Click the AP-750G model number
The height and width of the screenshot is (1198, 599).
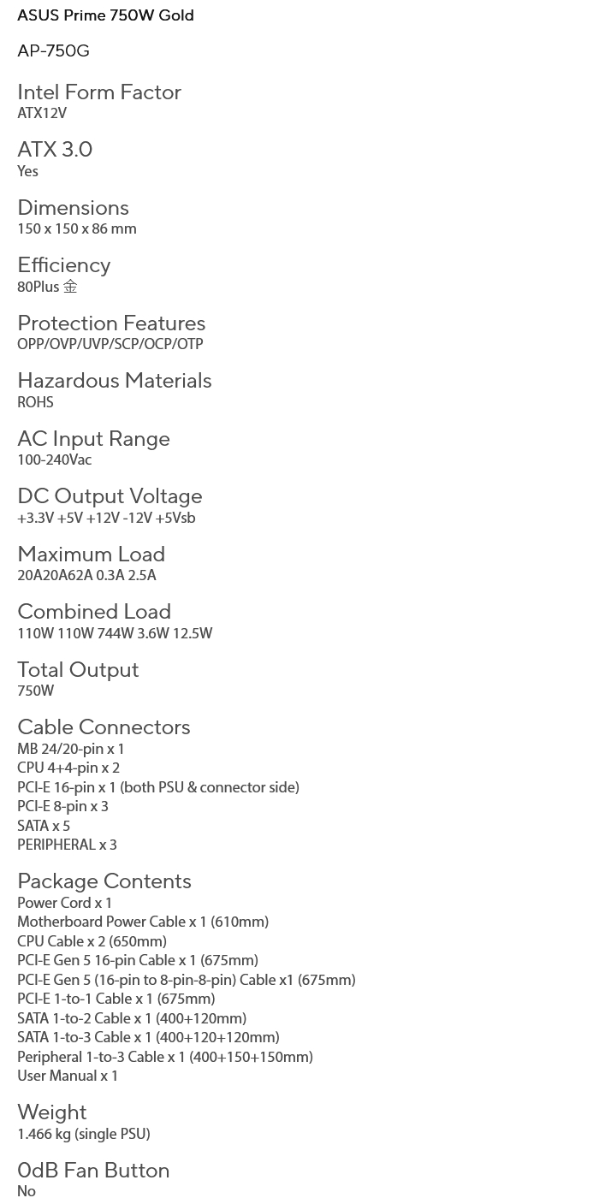[53, 51]
